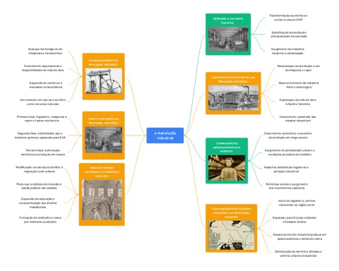Click 'Início na Inglaterra, centros industriais' subtopic
The height and width of the screenshot is (271, 339).
click(x=297, y=203)
